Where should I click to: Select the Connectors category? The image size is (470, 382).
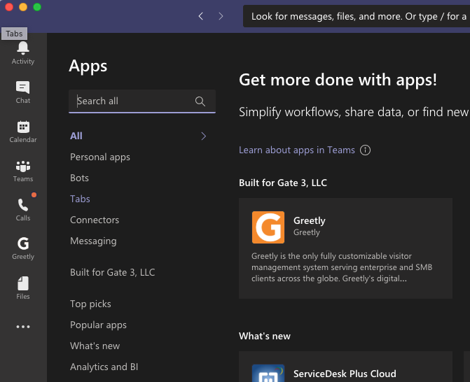[x=95, y=220]
